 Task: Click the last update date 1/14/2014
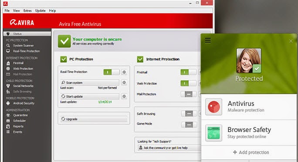pos(105,102)
